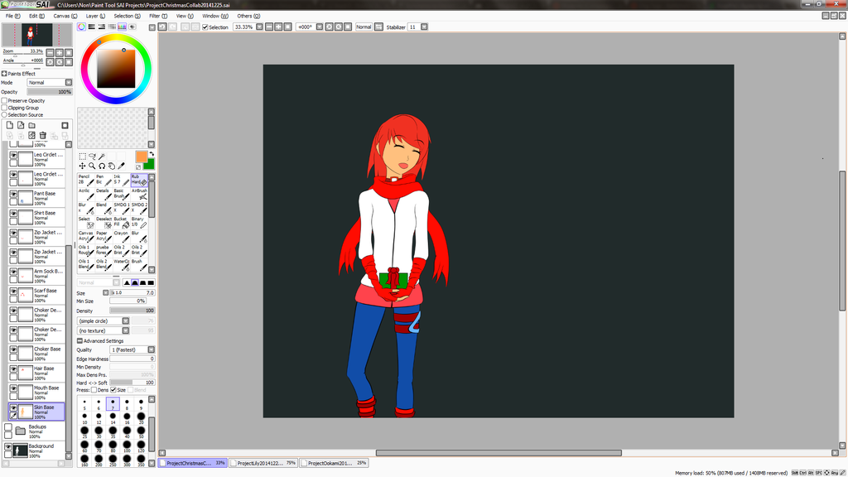Select the AirBrush tool

pyautogui.click(x=139, y=194)
